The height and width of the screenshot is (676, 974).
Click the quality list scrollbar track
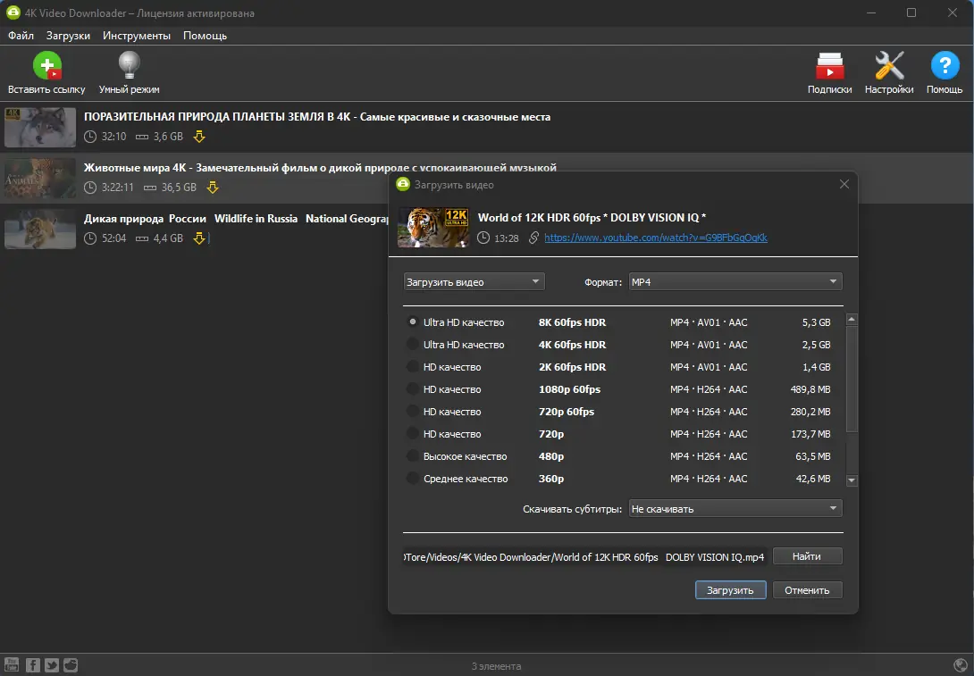coord(852,400)
